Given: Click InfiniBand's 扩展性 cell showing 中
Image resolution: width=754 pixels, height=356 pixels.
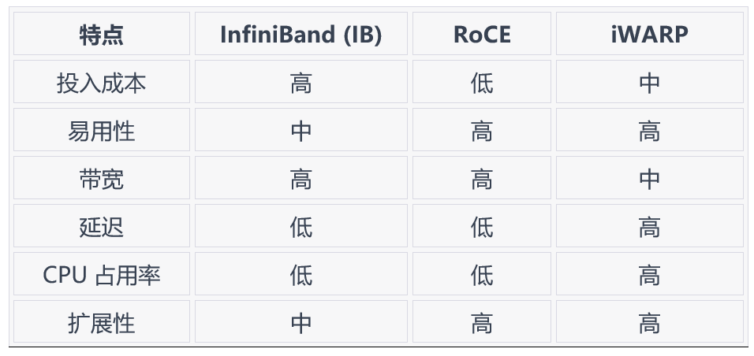Looking at the screenshot, I should pyautogui.click(x=300, y=323).
